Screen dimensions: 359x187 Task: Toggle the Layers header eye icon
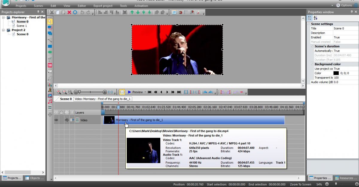(x=56, y=112)
